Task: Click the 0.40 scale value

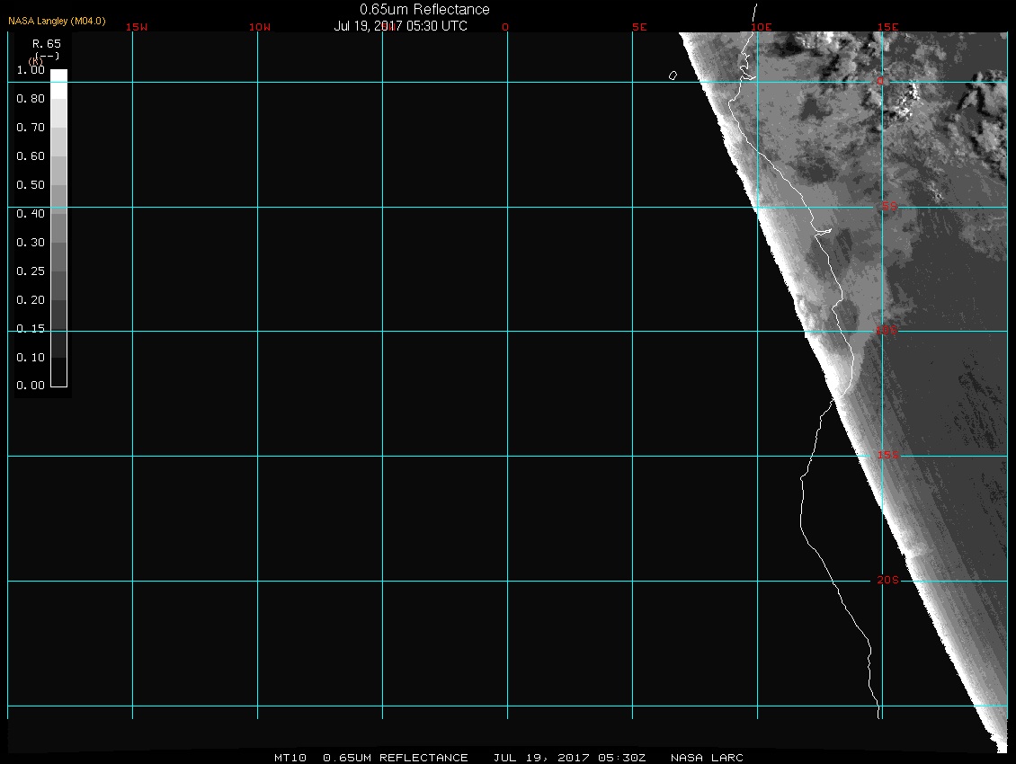Action: [31, 213]
